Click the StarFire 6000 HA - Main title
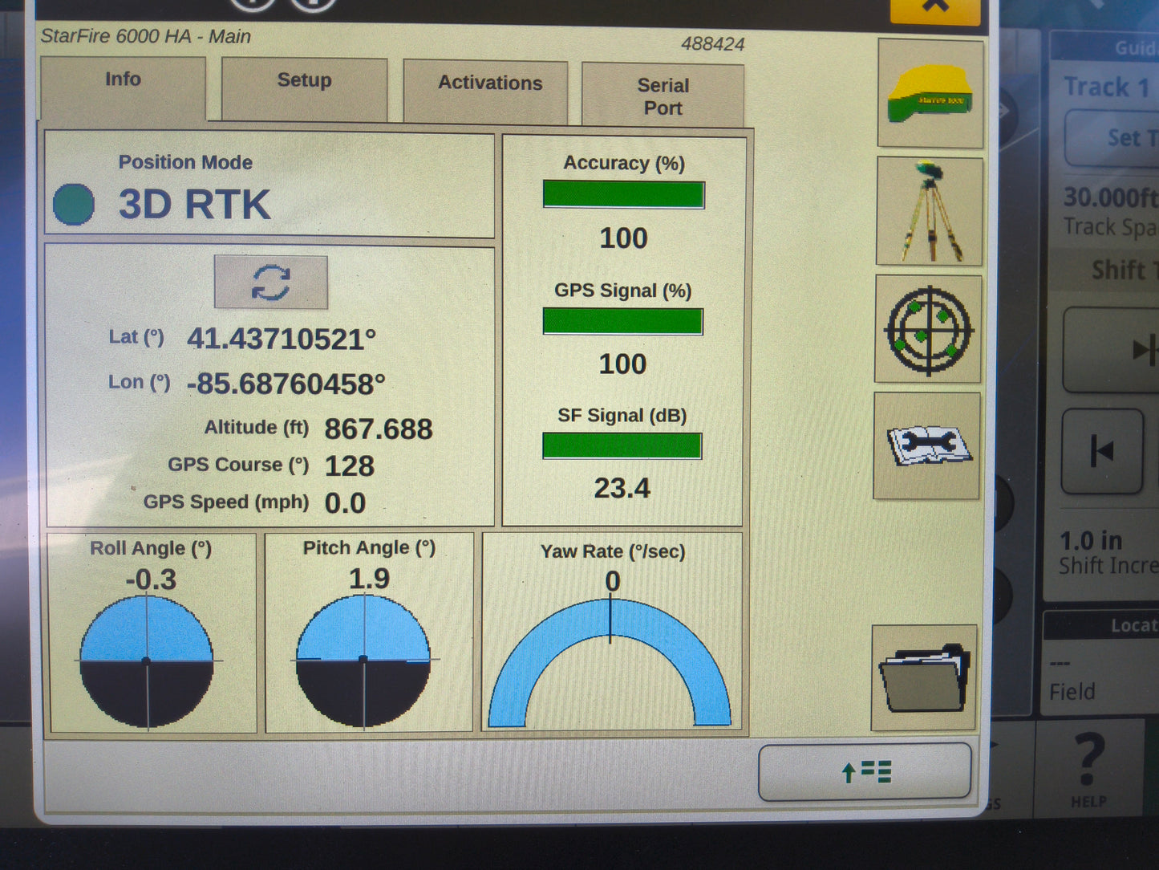This screenshot has height=870, width=1159. coord(145,36)
